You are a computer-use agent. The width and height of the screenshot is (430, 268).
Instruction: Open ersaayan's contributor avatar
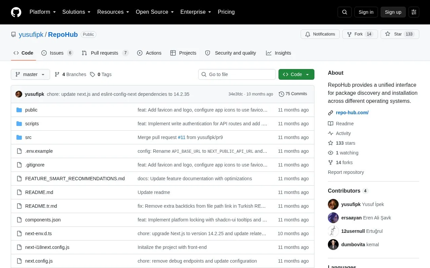pos(333,218)
